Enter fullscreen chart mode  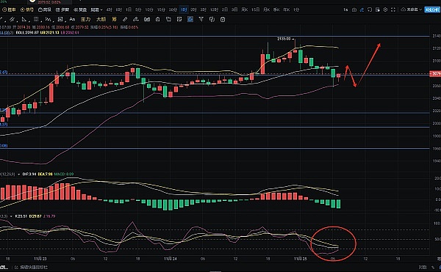point(393,10)
